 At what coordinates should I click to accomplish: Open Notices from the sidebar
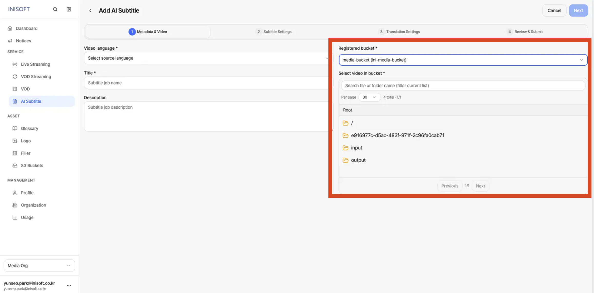pyautogui.click(x=23, y=41)
